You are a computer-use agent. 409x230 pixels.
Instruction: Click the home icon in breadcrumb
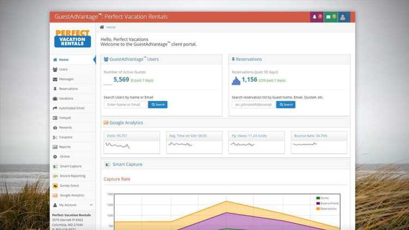[x=102, y=27]
